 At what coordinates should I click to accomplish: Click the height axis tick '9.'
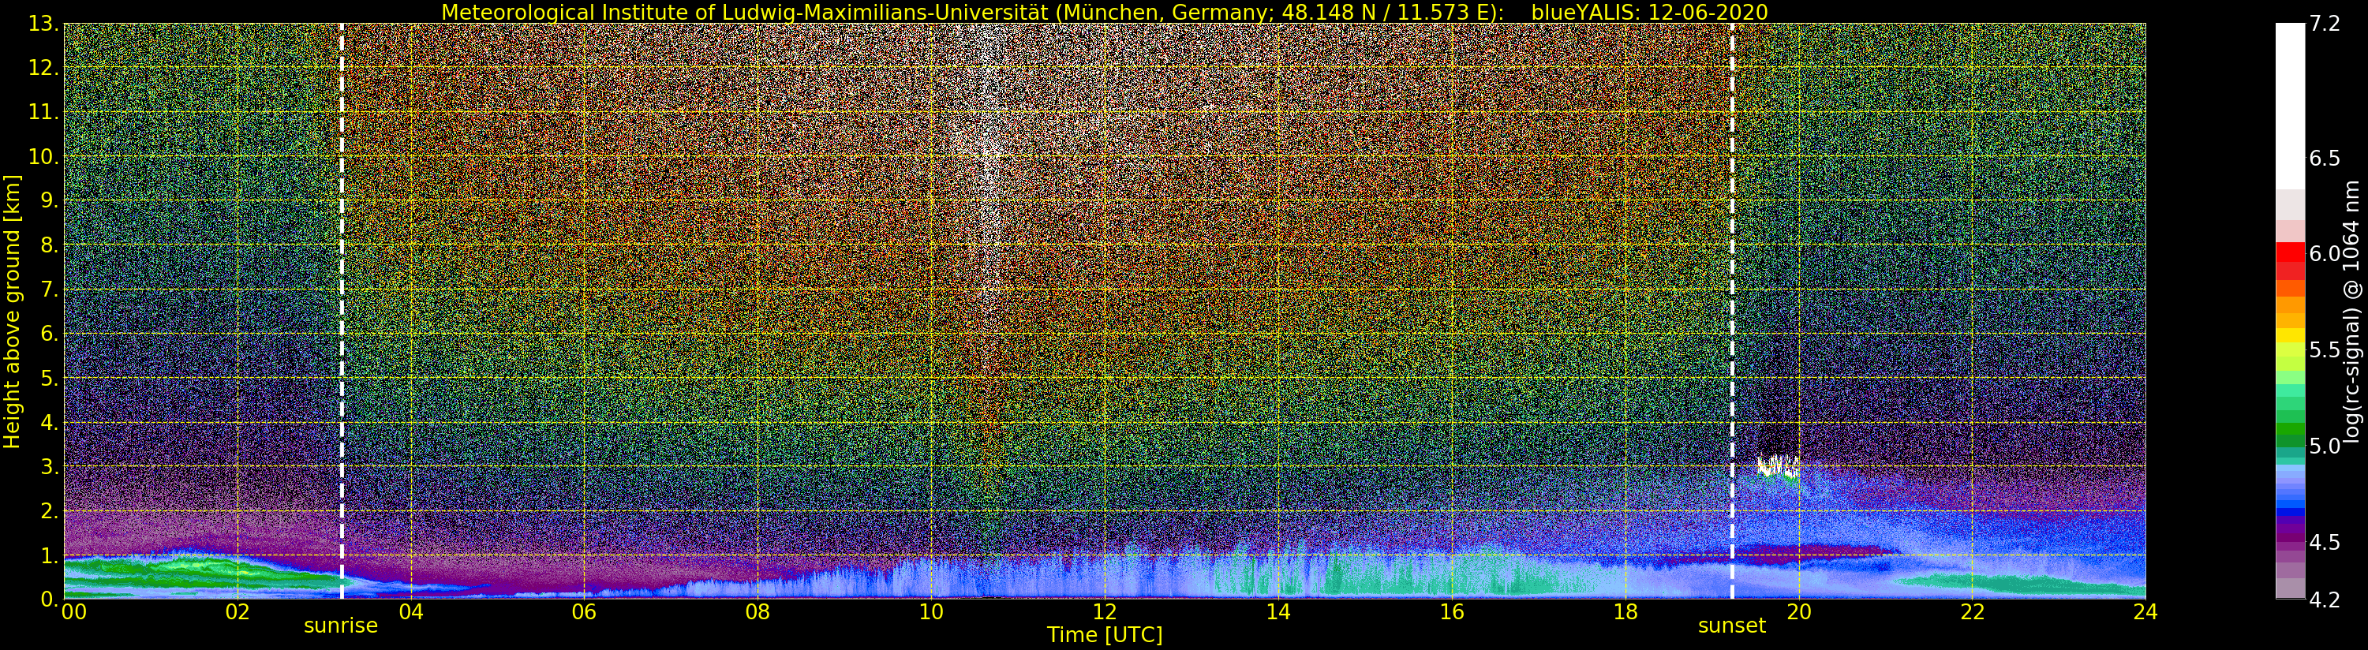click(x=50, y=200)
